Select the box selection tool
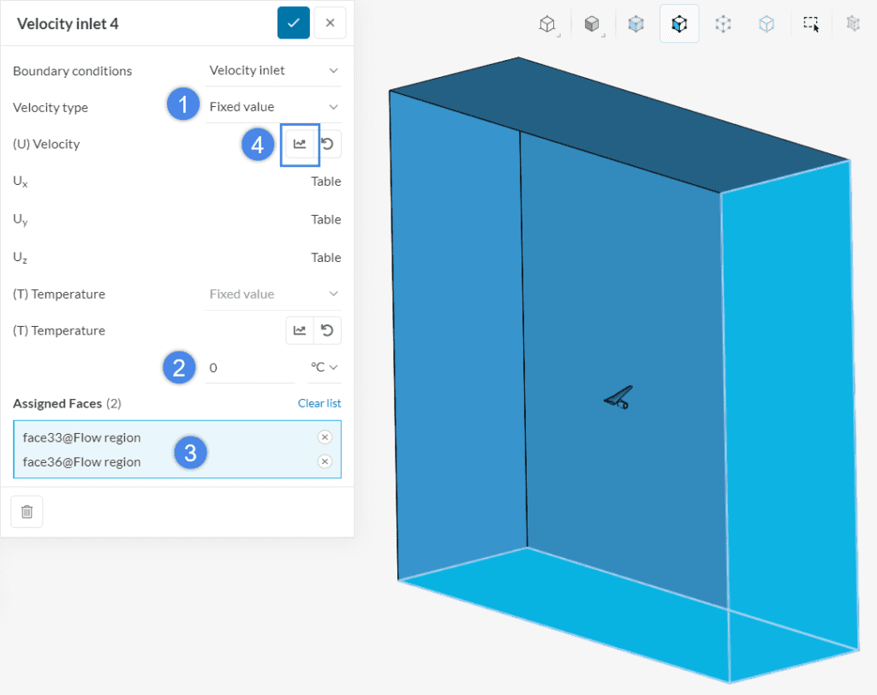Viewport: 877px width, 695px height. click(810, 25)
